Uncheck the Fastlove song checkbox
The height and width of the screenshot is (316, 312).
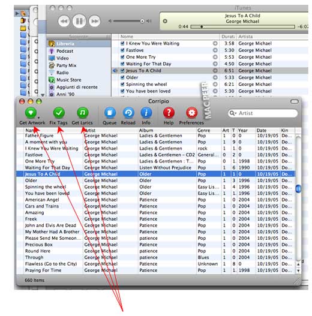point(122,50)
